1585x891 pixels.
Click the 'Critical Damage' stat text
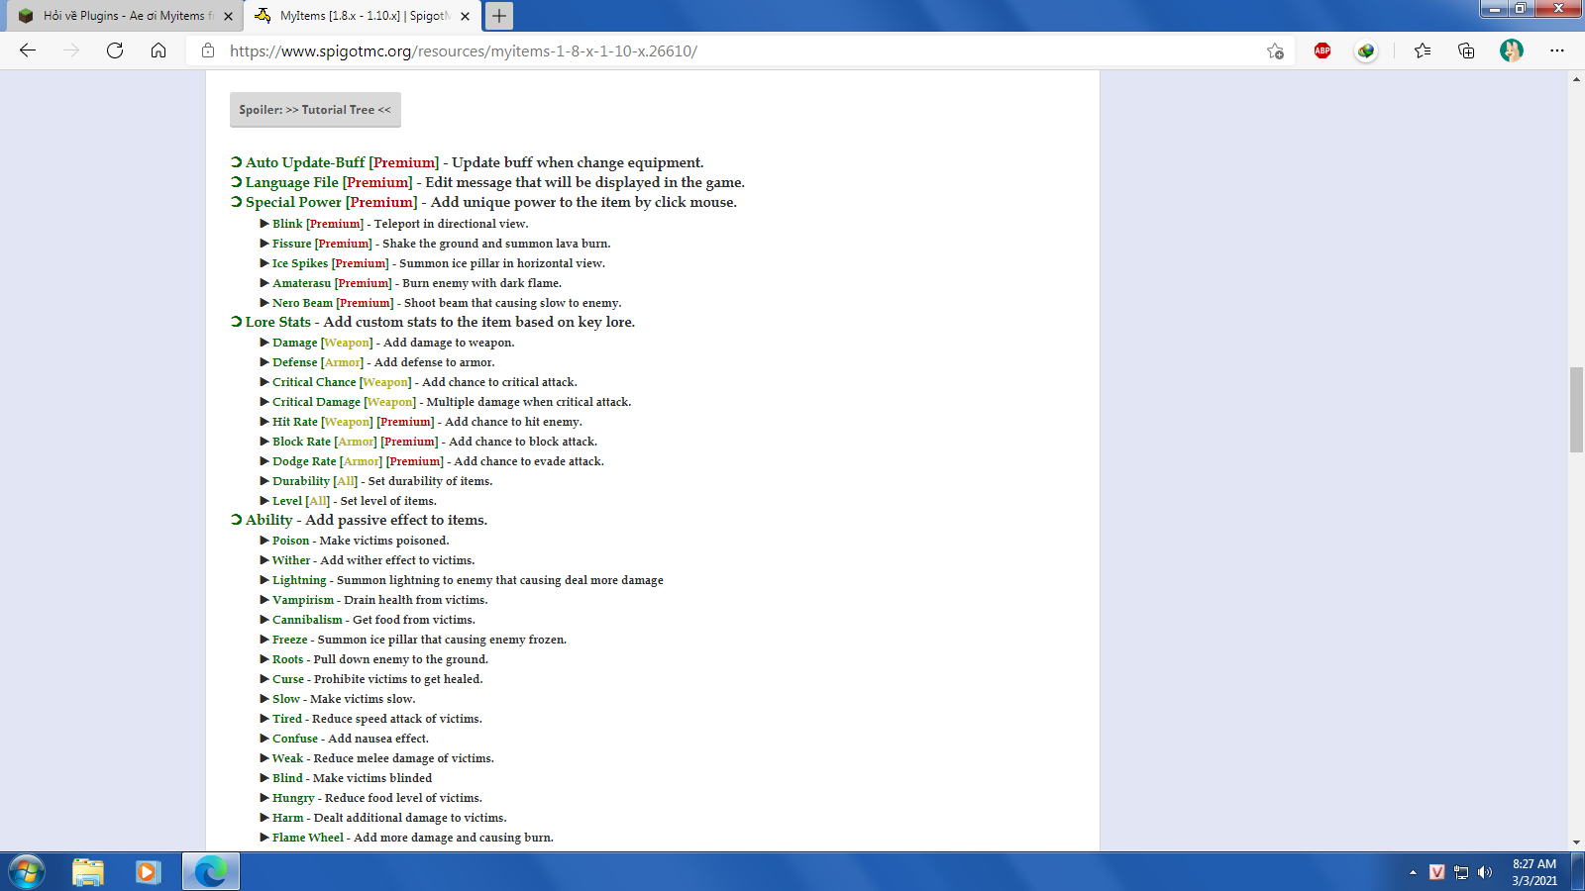point(317,402)
